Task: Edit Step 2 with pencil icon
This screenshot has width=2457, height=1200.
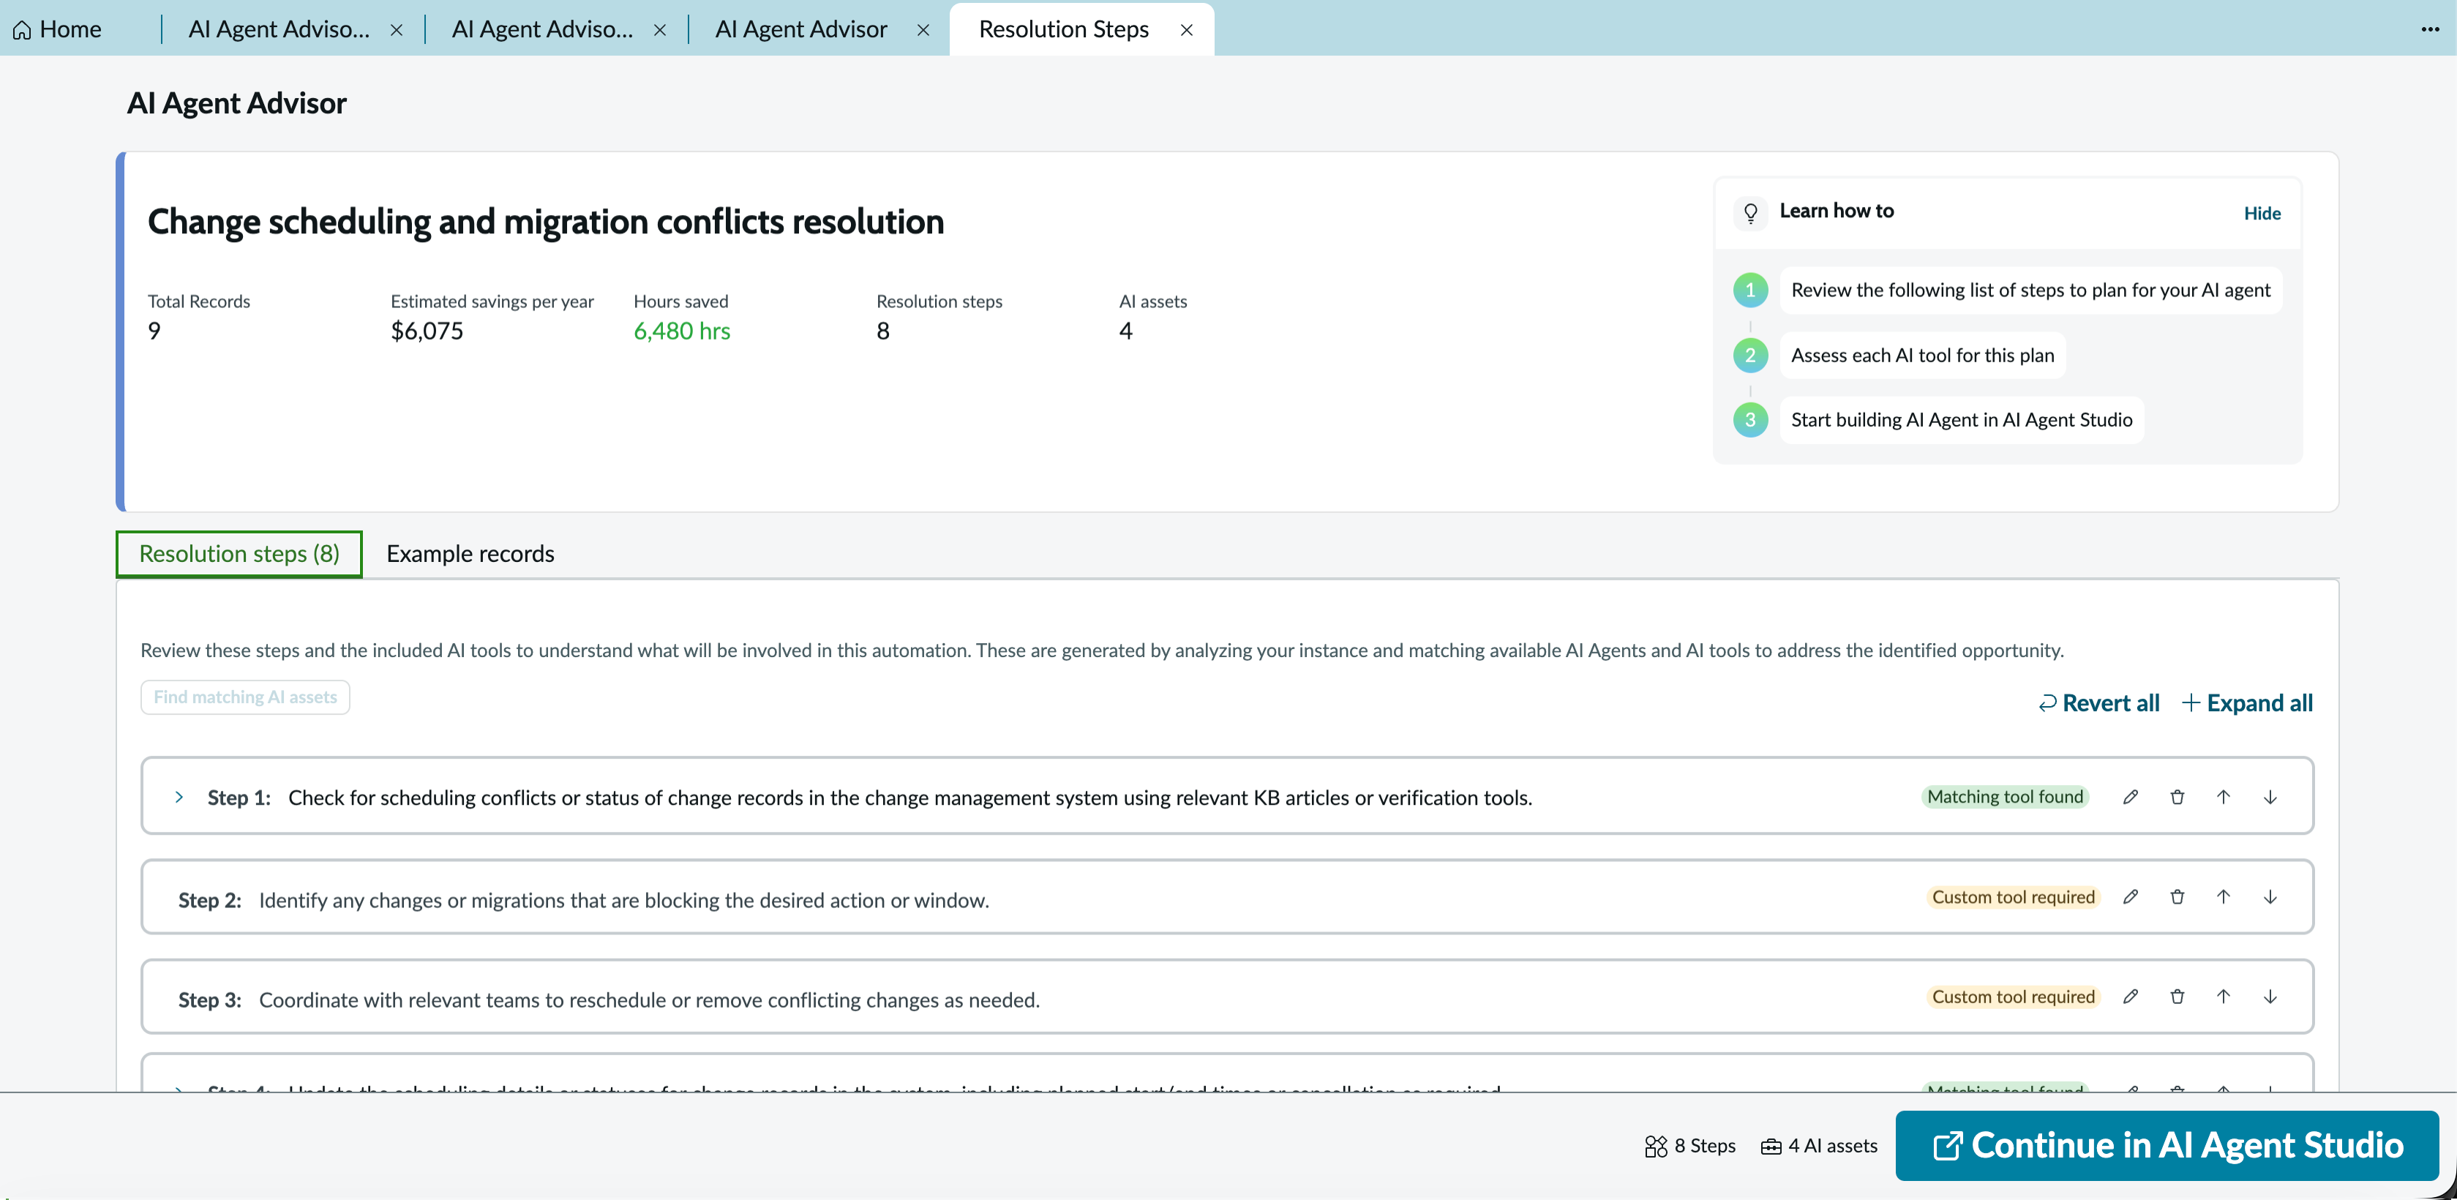Action: tap(2131, 896)
